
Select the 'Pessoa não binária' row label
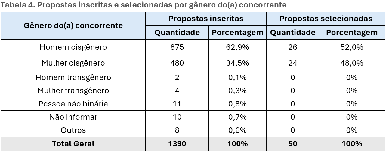click(x=73, y=104)
